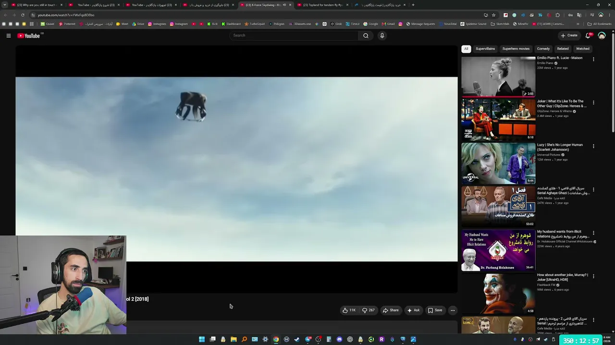
Task: Go to YouTube home via the logo
Action: click(29, 35)
